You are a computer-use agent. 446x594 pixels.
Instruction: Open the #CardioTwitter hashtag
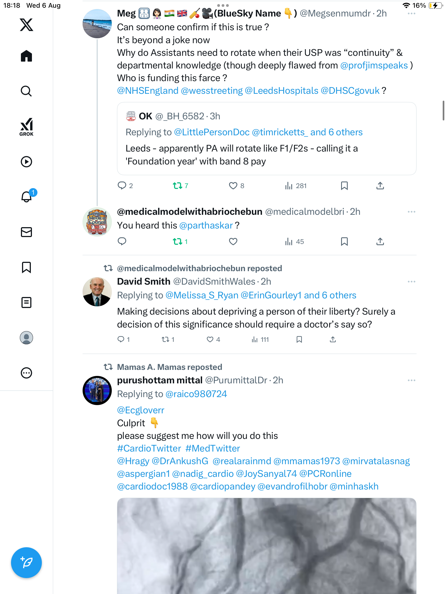149,449
